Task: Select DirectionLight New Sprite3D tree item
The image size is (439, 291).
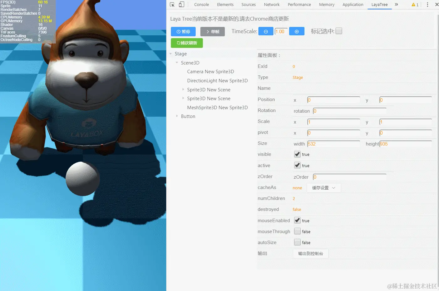Action: pyautogui.click(x=217, y=81)
